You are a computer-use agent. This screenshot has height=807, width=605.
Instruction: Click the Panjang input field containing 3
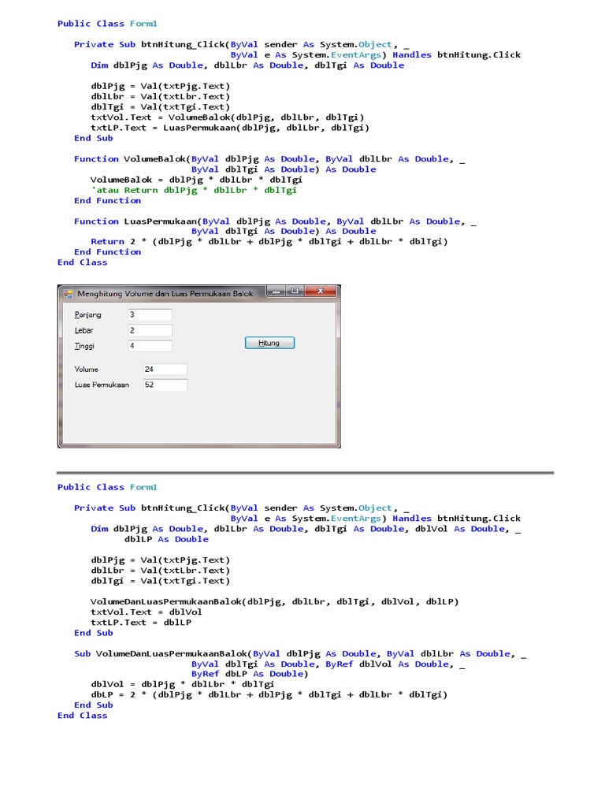(x=150, y=314)
